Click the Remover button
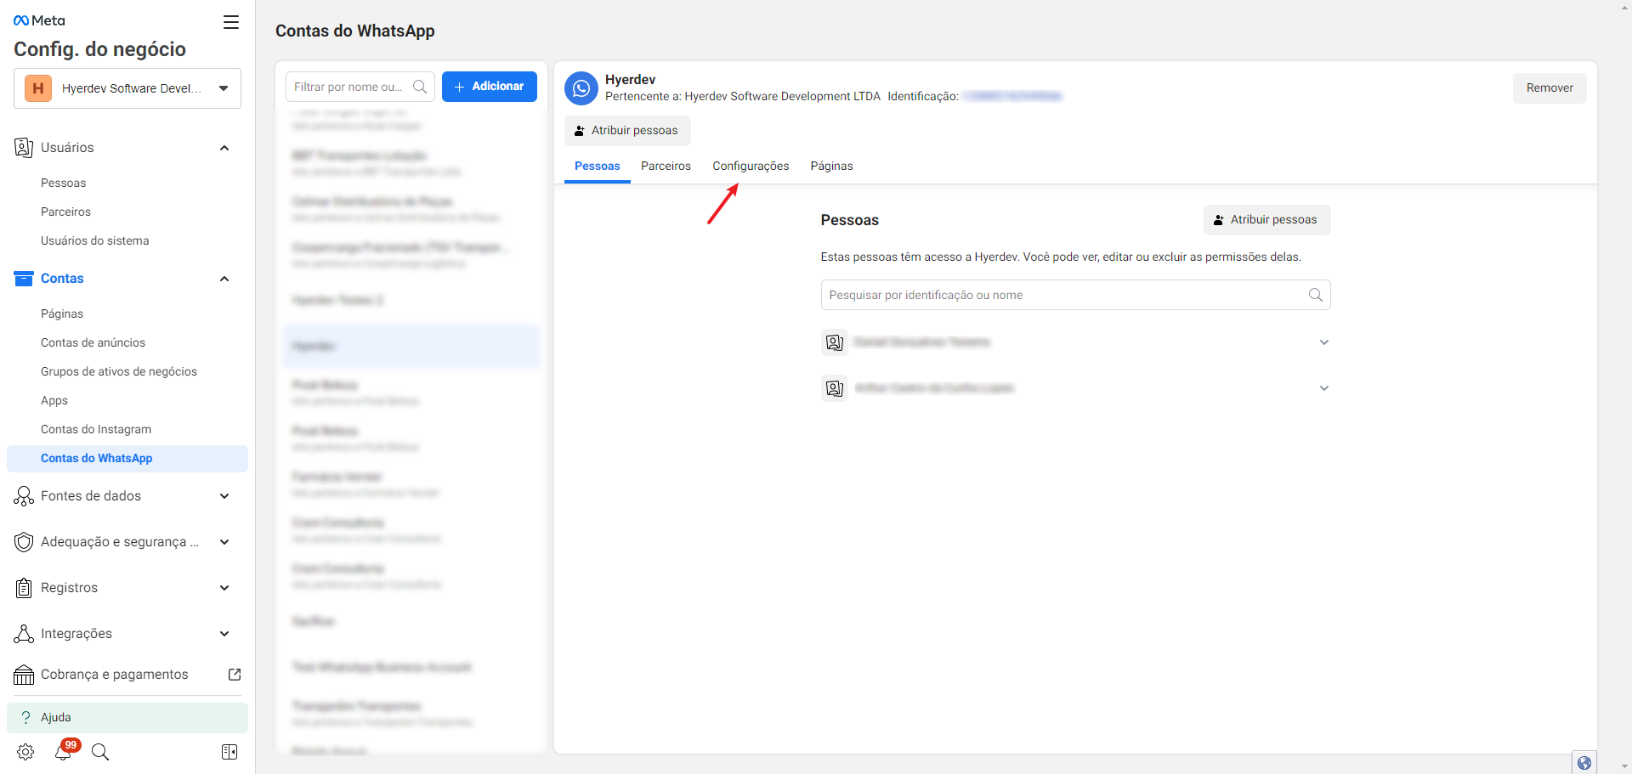 1549,88
